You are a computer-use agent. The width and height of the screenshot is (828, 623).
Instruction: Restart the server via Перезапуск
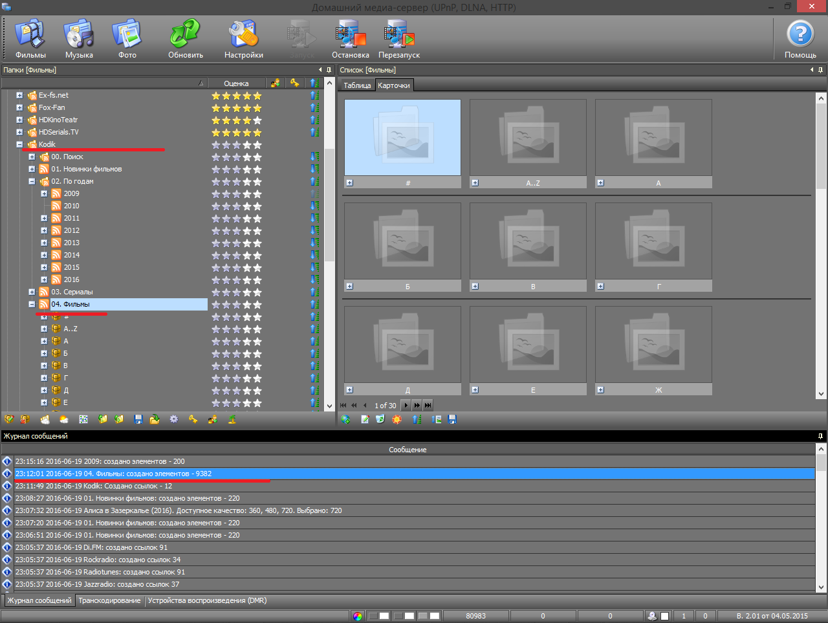[399, 39]
